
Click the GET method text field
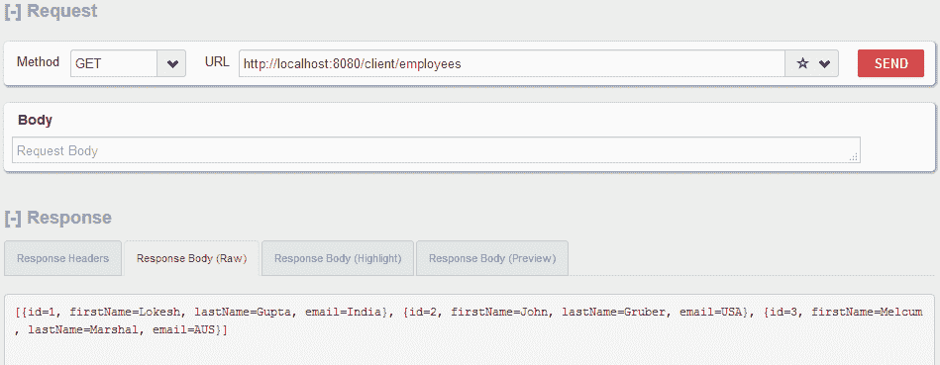[x=114, y=63]
